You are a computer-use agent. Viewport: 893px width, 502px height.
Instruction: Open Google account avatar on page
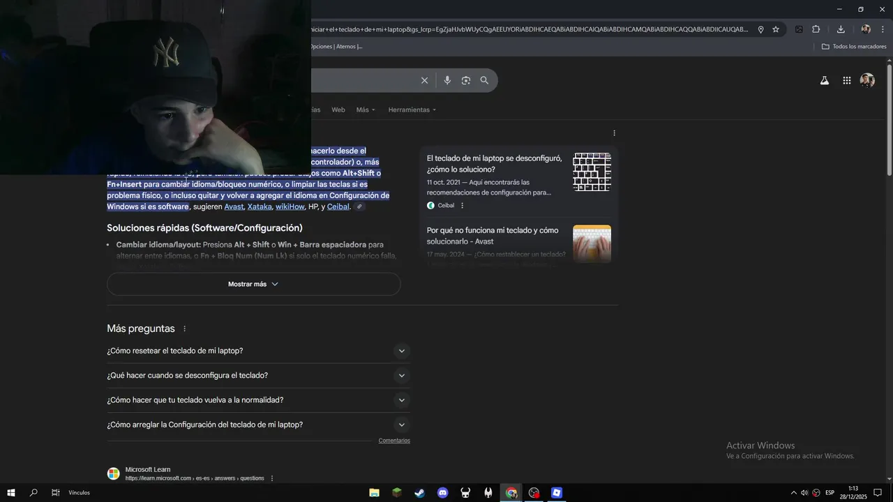(x=867, y=80)
